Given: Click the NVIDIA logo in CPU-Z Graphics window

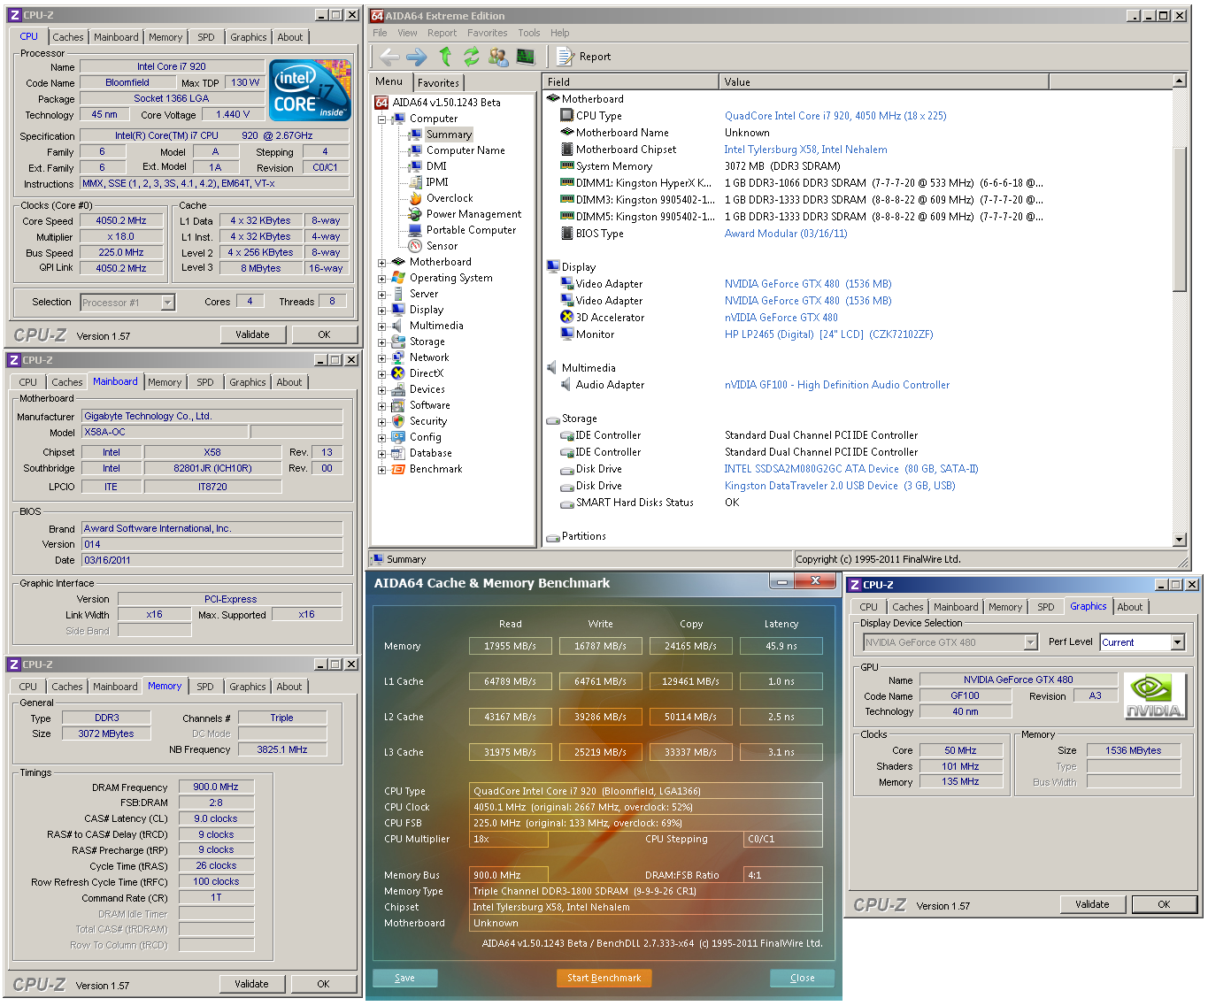Looking at the screenshot, I should coord(1154,696).
